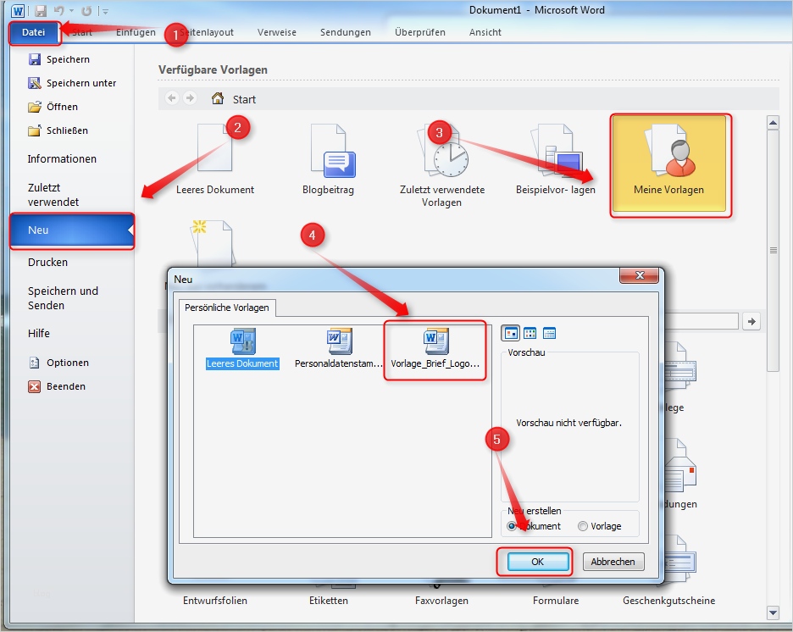Switch template dialog to details view icon
Viewport: 793px width, 632px height.
pos(549,332)
